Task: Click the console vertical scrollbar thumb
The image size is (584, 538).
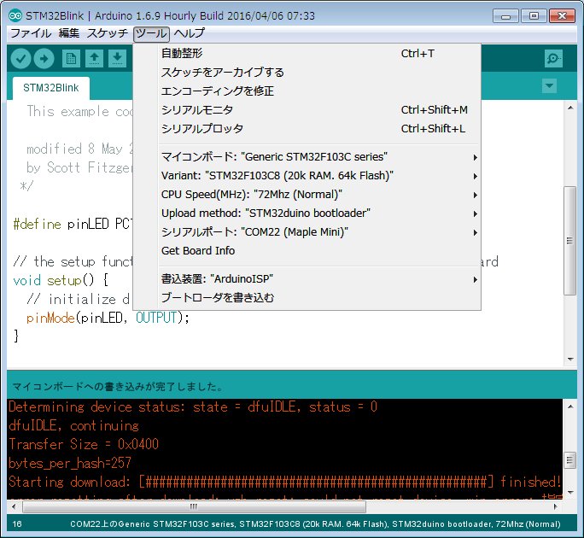Action: click(569, 460)
